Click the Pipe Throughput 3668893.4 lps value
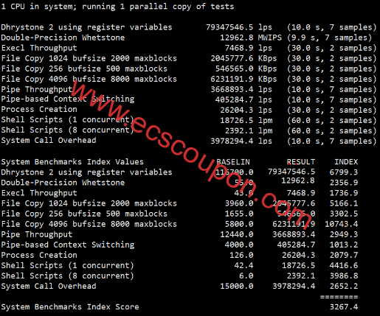This screenshot has height=316, width=380. point(241,89)
